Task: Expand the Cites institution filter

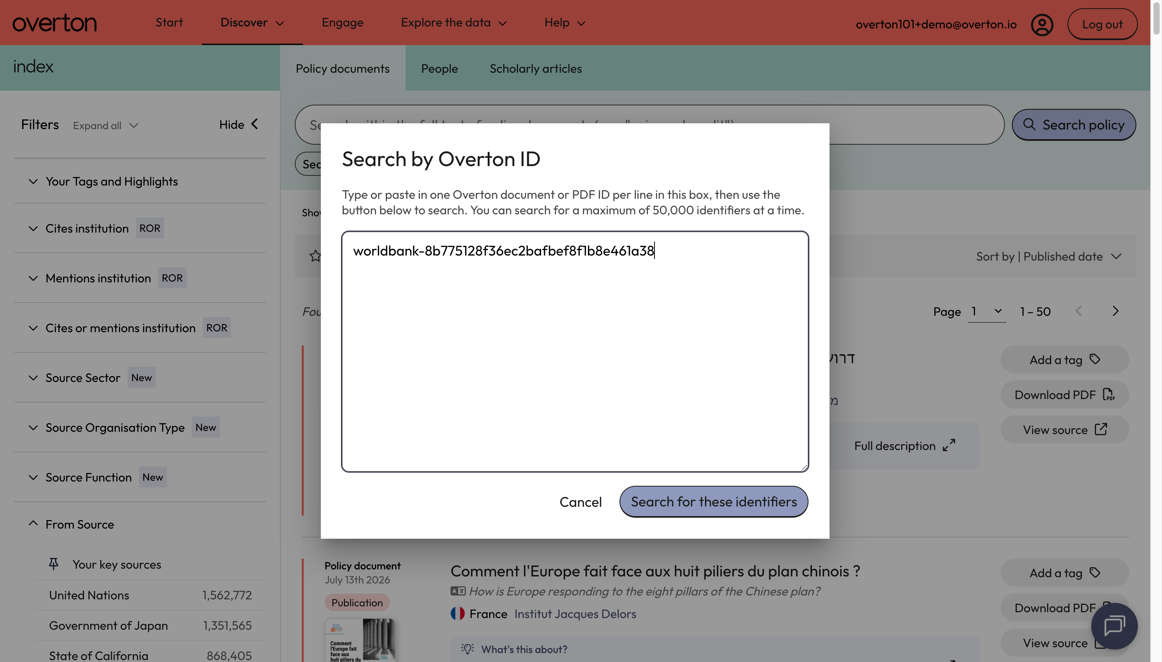Action: coord(140,228)
